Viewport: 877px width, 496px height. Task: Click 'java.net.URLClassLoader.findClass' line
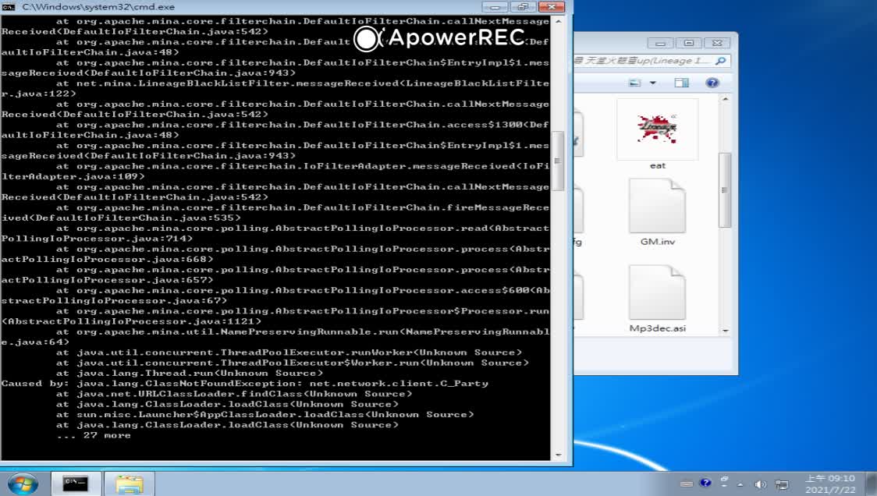pos(234,394)
